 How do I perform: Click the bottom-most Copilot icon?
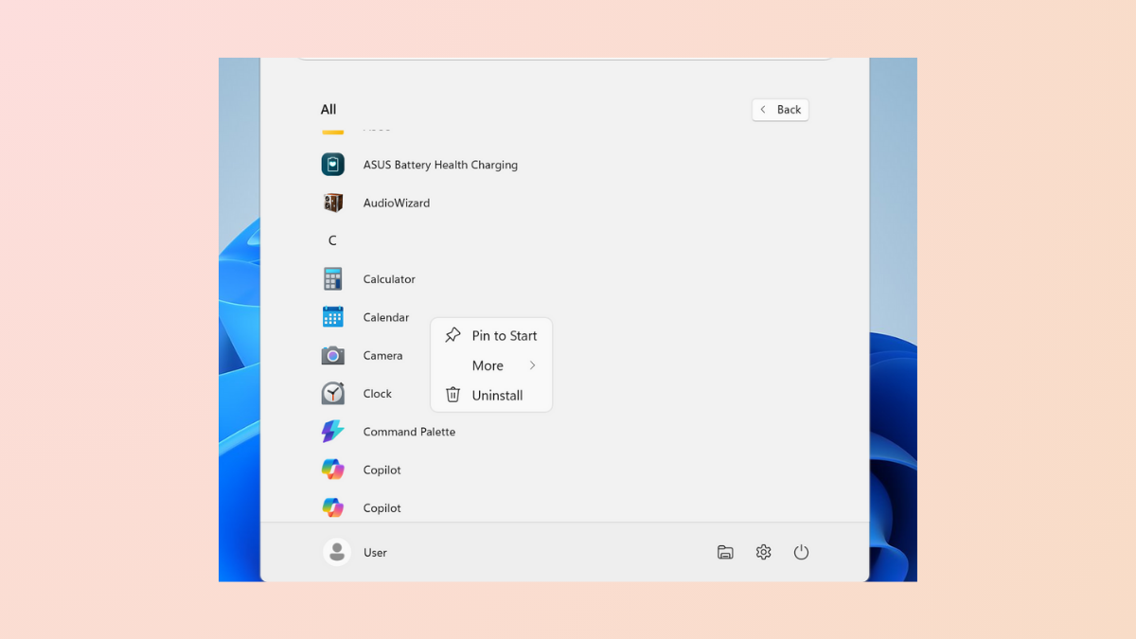(x=332, y=507)
